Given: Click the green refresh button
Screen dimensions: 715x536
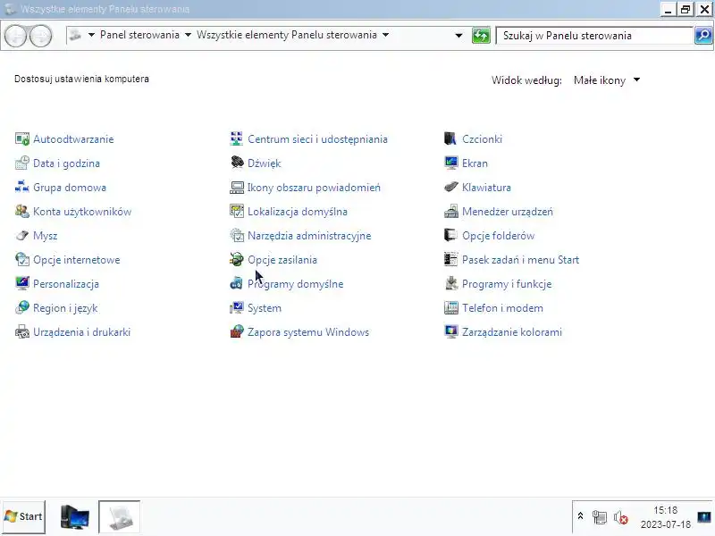Looking at the screenshot, I should click(481, 35).
